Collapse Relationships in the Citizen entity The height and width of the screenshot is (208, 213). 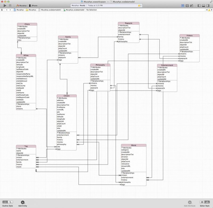57,133
